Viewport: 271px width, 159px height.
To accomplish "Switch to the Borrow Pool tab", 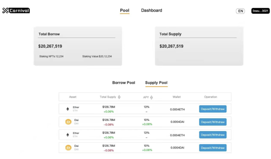I will pos(124,83).
